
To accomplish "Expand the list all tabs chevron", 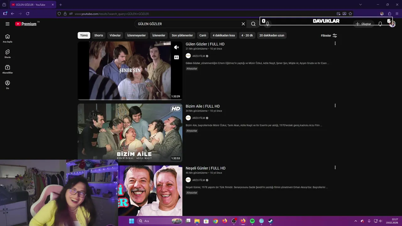I will 360,5.
